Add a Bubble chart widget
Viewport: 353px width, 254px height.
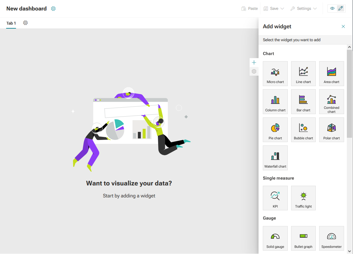pyautogui.click(x=303, y=130)
